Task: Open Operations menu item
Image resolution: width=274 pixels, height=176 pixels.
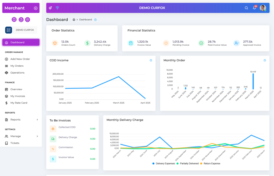Action: (x=21, y=73)
